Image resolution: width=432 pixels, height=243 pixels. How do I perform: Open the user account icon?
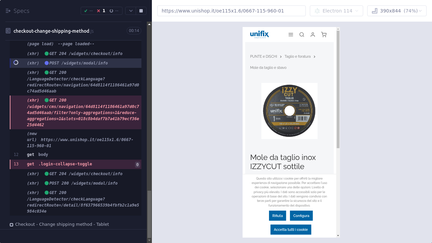313,34
